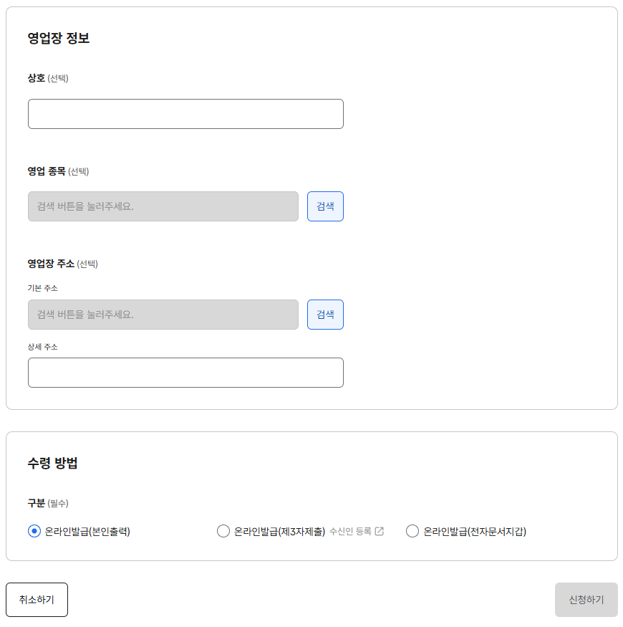Image resolution: width=623 pixels, height=627 pixels.
Task: Click the external link icon beside 수신인 등록
Action: [x=378, y=531]
